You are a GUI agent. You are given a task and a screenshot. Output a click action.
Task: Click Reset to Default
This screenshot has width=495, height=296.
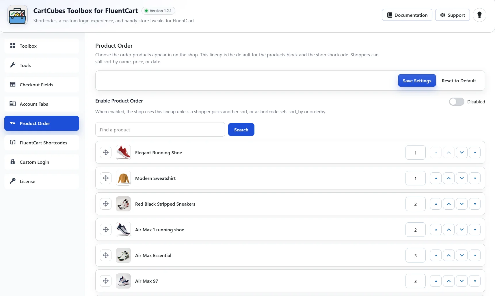[459, 81]
